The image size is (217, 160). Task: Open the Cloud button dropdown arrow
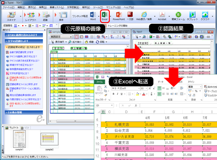point(212,16)
